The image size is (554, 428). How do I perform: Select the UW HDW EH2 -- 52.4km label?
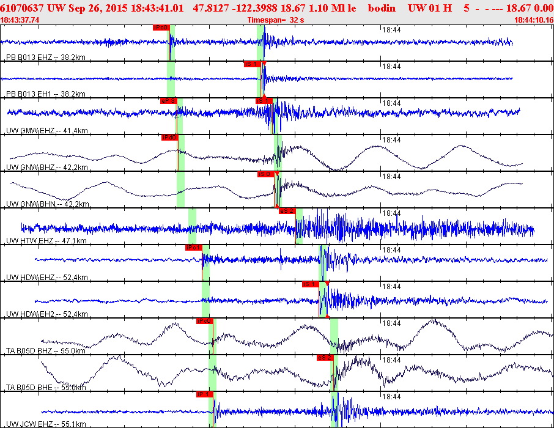pos(47,314)
